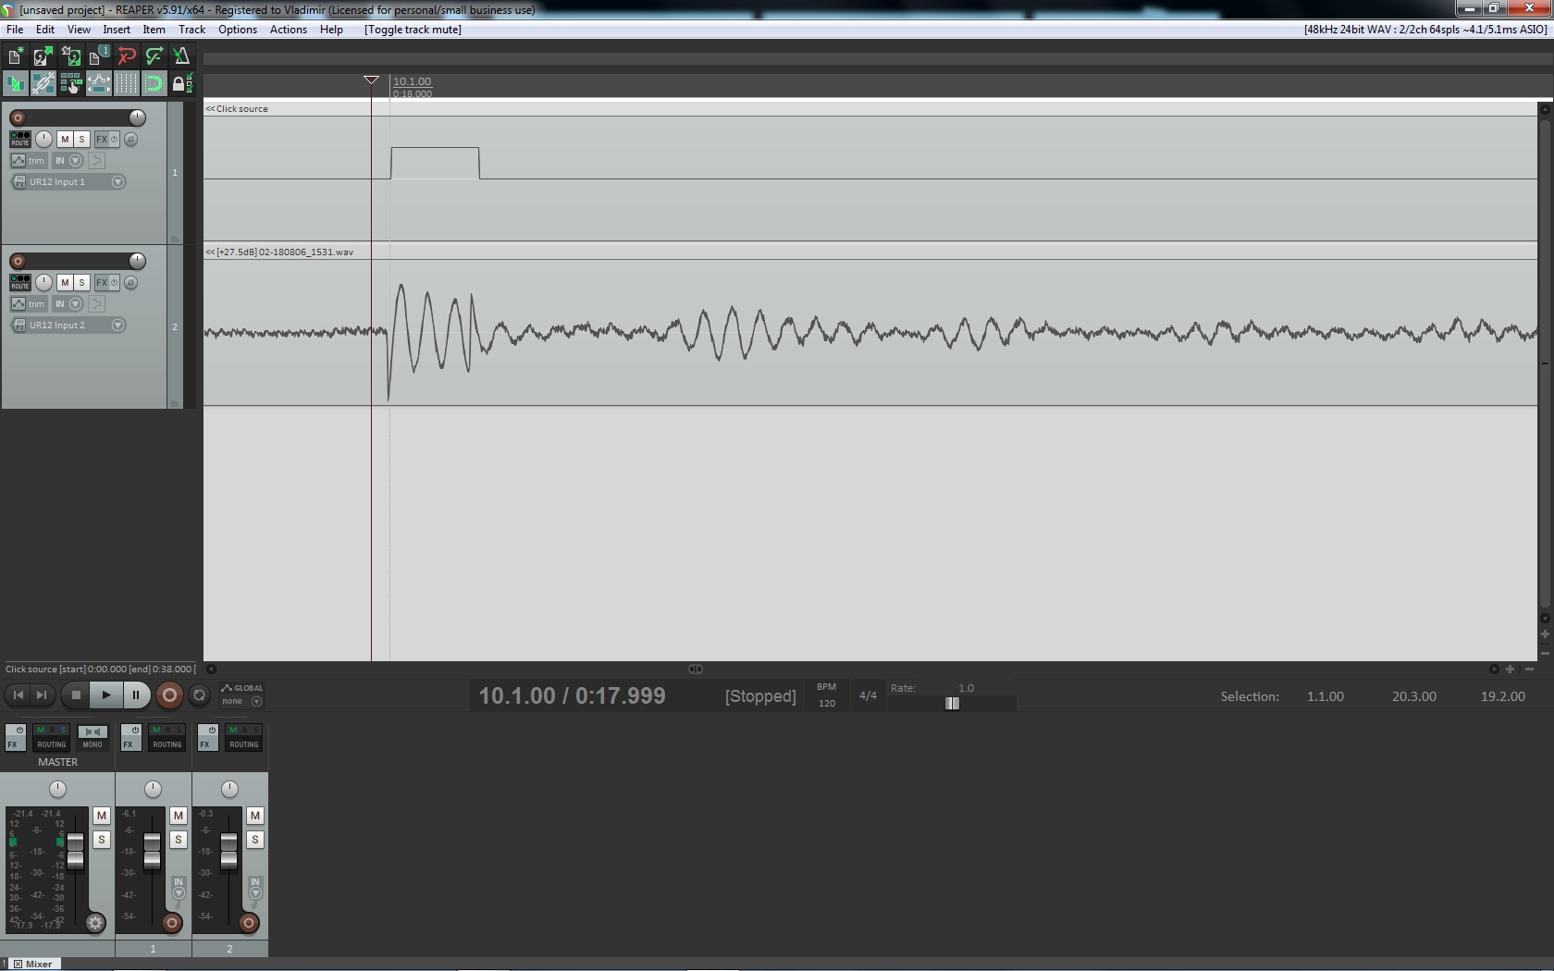
Task: Open the Edit menu
Action: [44, 30]
